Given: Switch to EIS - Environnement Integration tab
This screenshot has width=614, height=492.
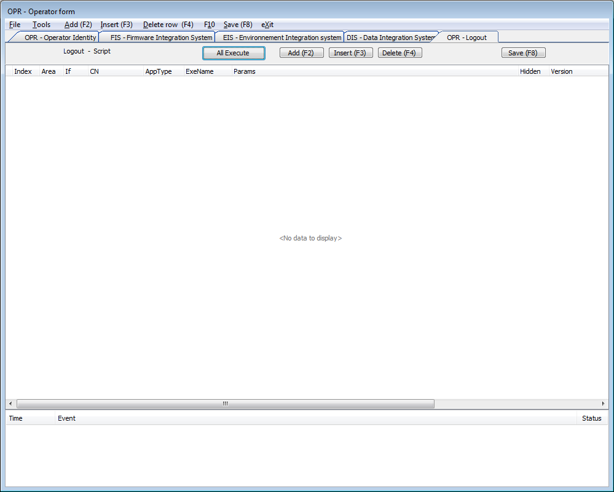Looking at the screenshot, I should [x=281, y=38].
